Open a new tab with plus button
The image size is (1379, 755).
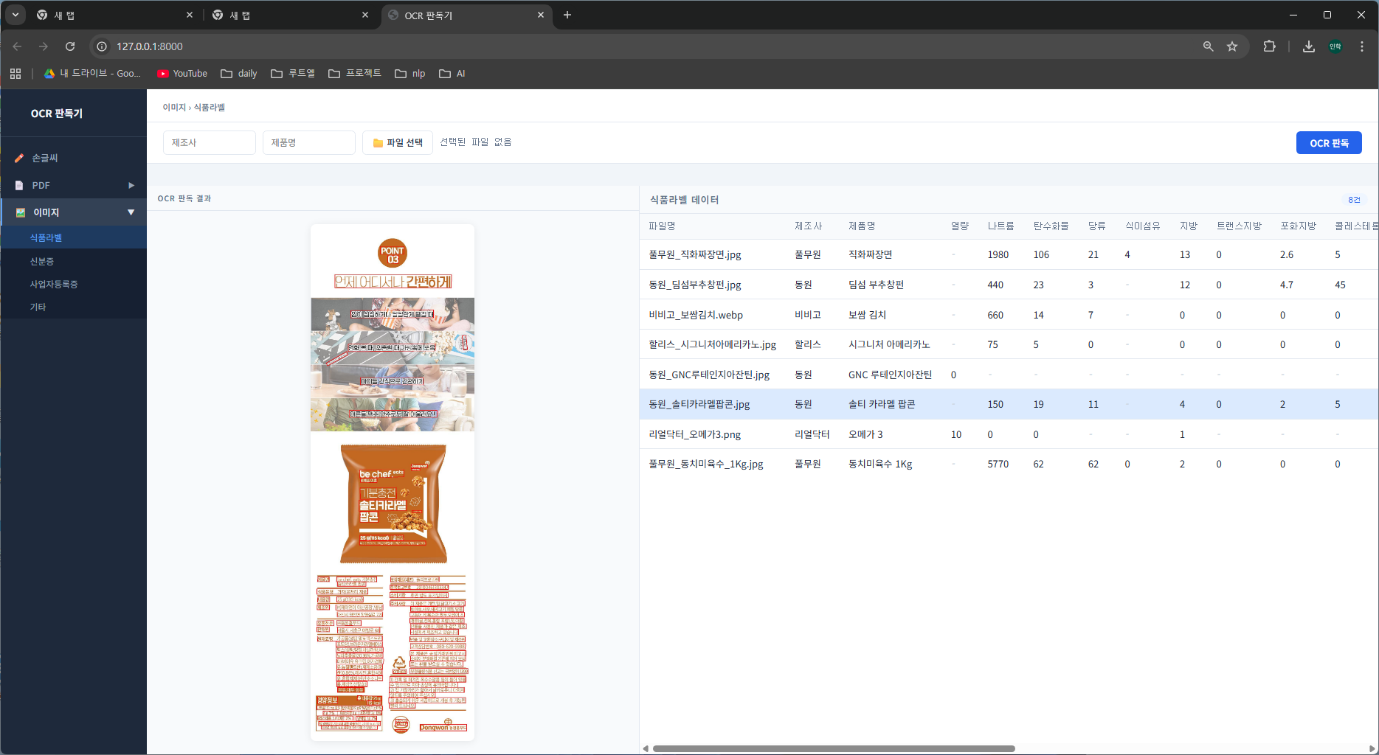click(x=567, y=15)
